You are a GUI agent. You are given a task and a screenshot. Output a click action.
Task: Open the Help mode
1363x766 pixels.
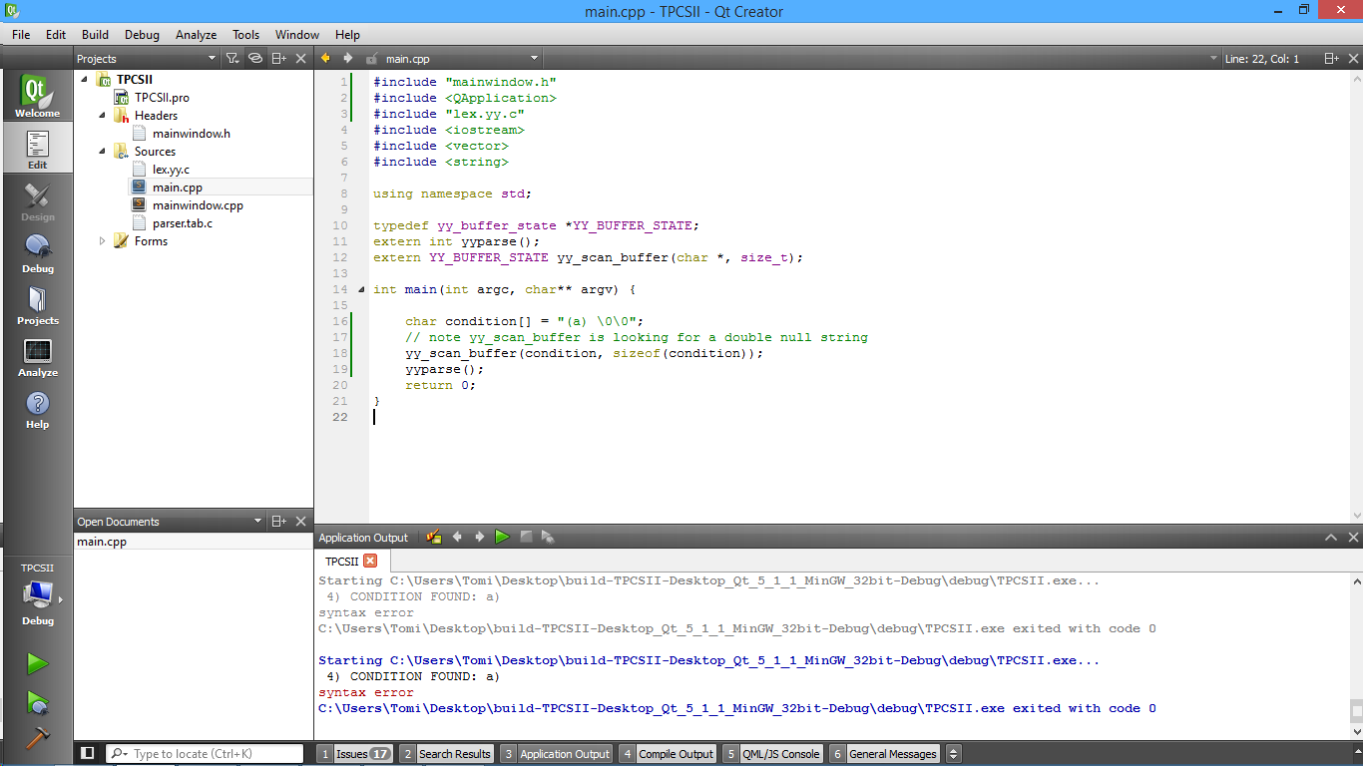tap(37, 408)
